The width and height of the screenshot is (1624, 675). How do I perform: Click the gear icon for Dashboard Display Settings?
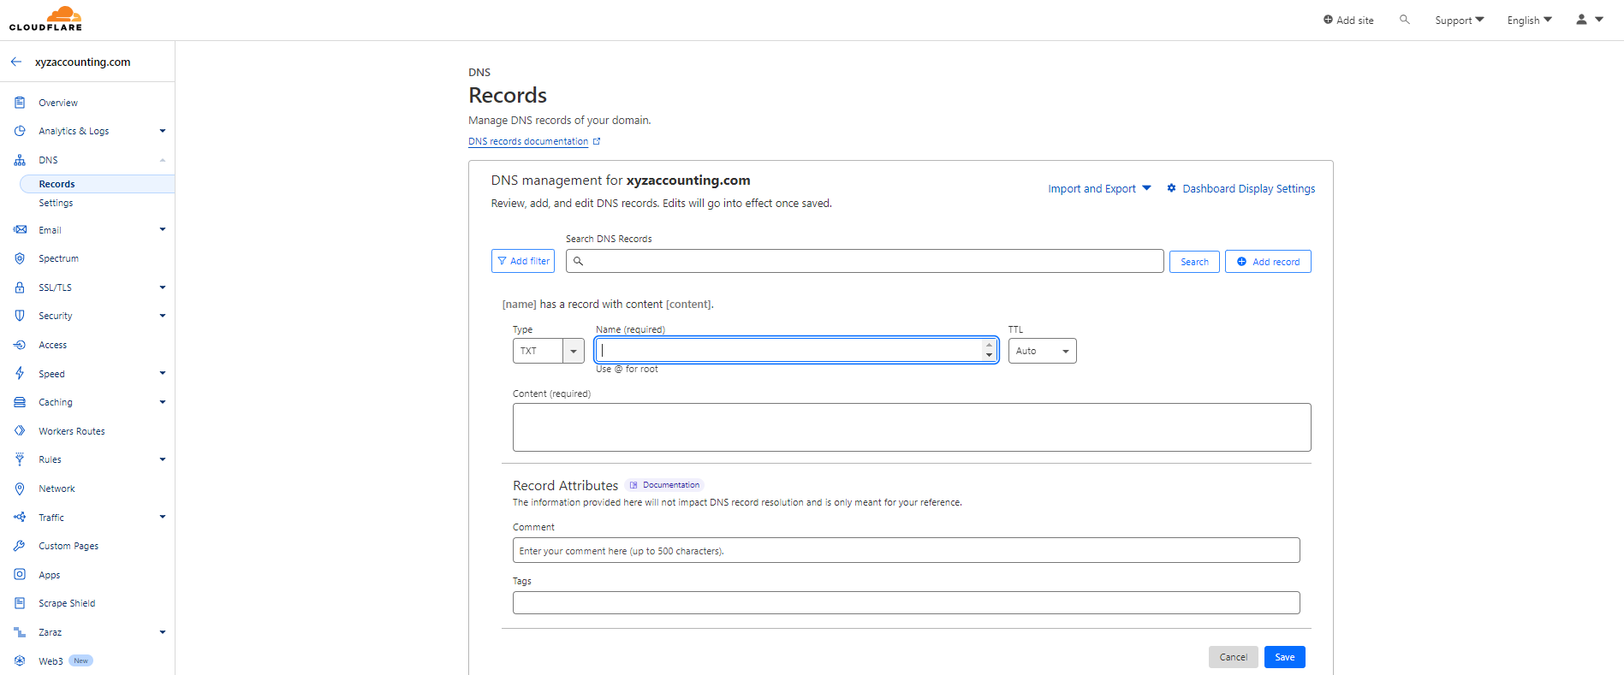[1171, 188]
